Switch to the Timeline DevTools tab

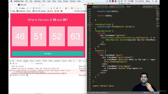[44, 61]
